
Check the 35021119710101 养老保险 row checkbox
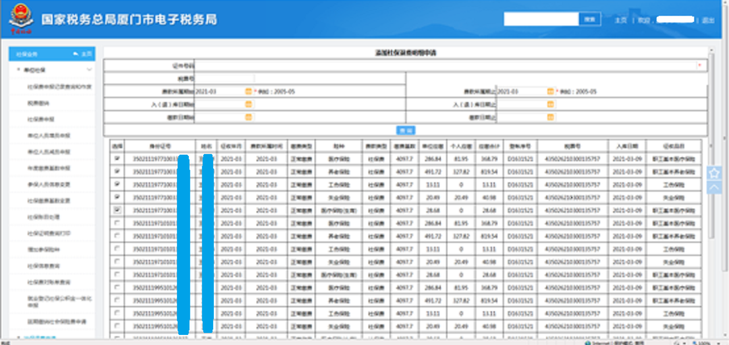117,236
